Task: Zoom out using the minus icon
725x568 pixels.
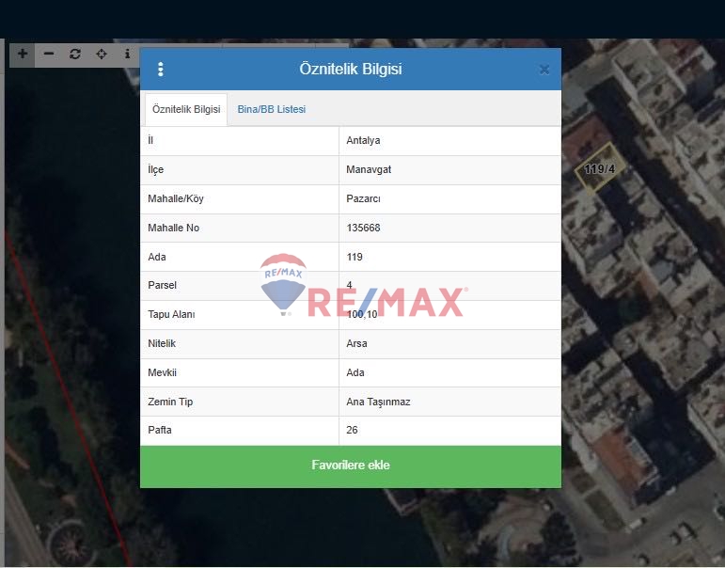Action: 49,55
